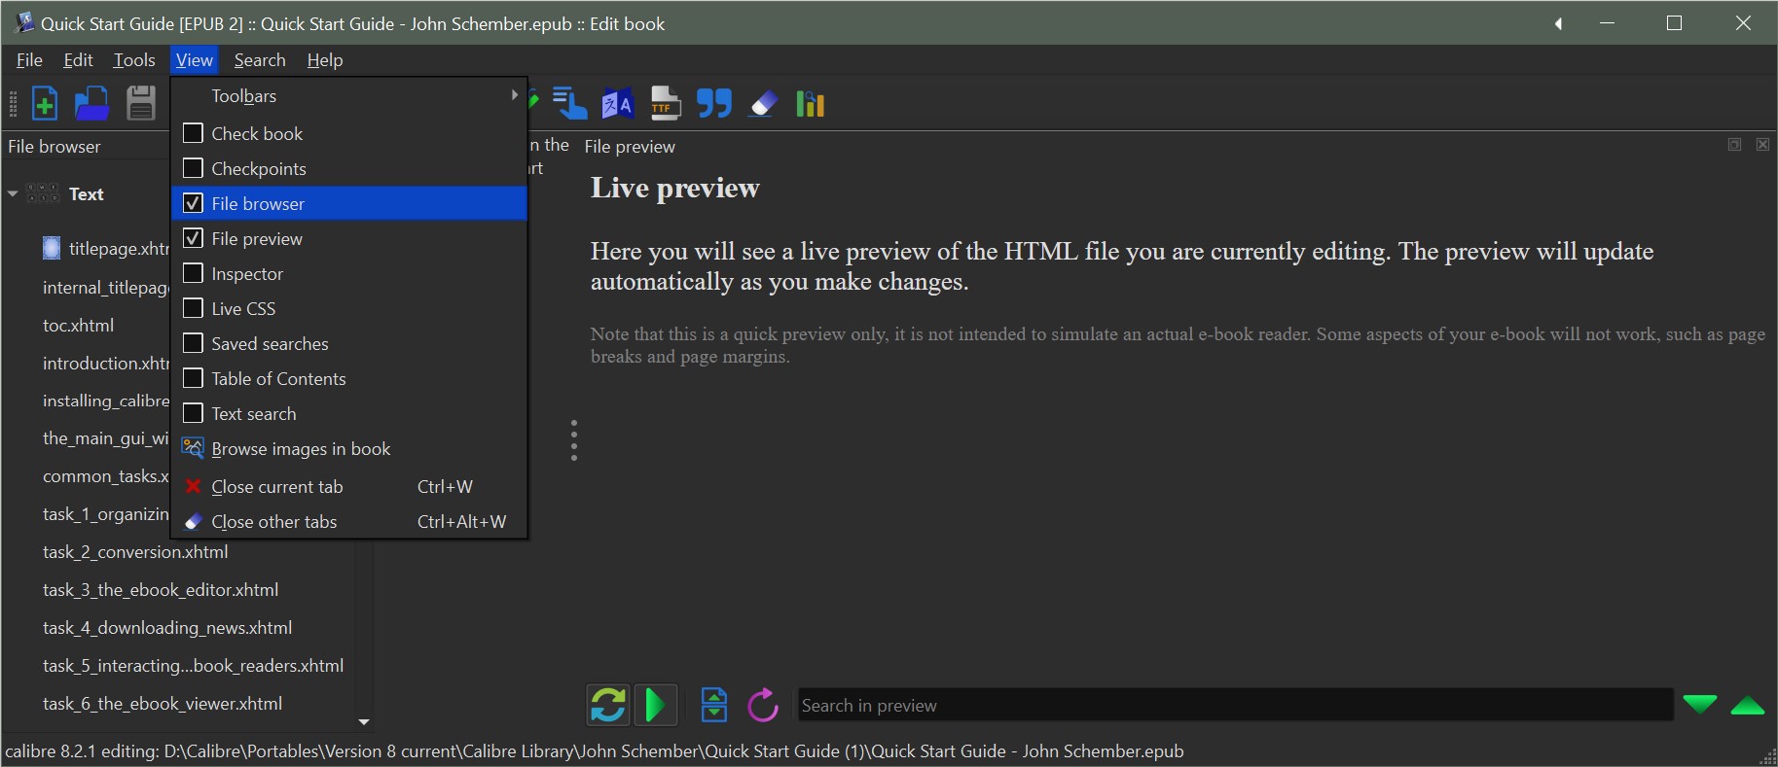
Task: Enable the Checkpoints checkbox
Action: (x=193, y=168)
